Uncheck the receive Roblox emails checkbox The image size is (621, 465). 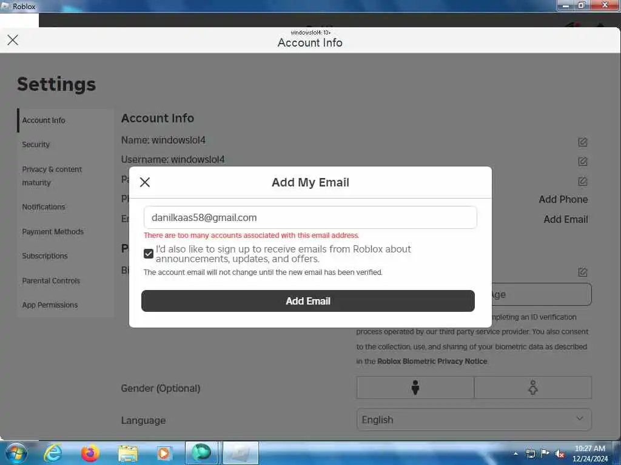pos(149,254)
